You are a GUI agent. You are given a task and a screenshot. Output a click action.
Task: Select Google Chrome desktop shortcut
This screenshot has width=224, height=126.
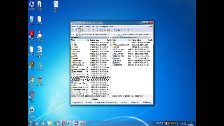32,81
